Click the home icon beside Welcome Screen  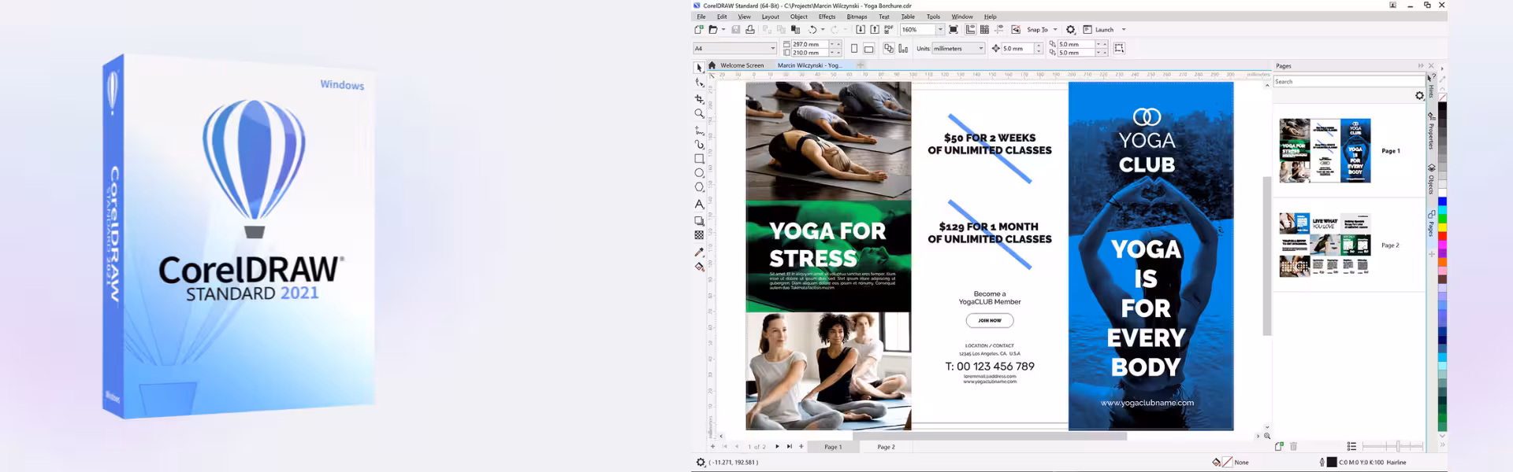coord(712,65)
